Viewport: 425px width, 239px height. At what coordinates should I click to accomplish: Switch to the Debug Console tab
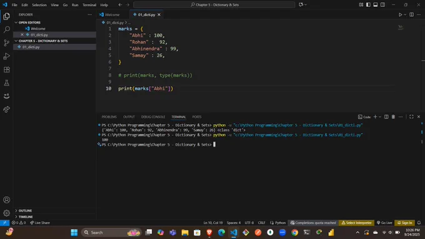[x=153, y=117]
